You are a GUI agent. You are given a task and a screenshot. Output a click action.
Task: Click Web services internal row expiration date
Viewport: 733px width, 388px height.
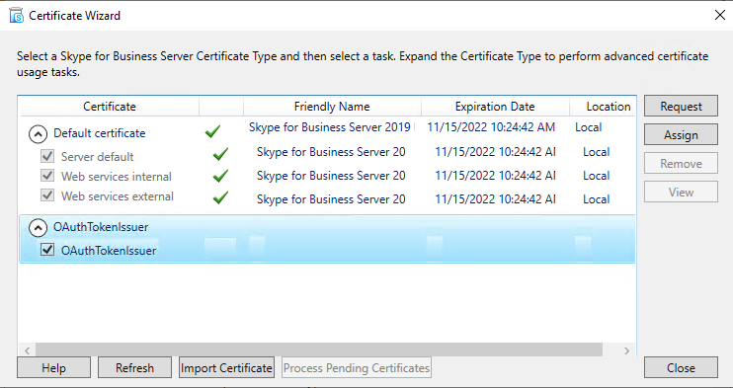[x=496, y=176]
